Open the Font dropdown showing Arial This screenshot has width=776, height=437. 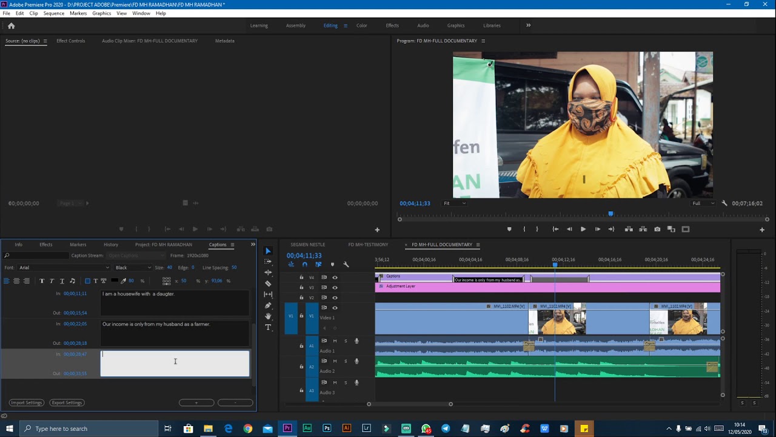[x=64, y=268]
